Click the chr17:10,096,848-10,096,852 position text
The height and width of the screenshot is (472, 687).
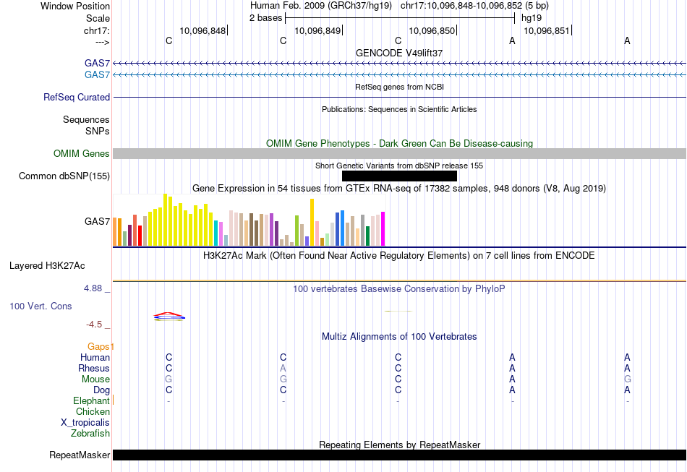(x=474, y=6)
